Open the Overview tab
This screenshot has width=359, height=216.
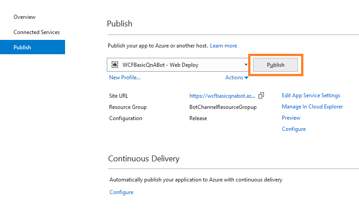pyautogui.click(x=25, y=17)
